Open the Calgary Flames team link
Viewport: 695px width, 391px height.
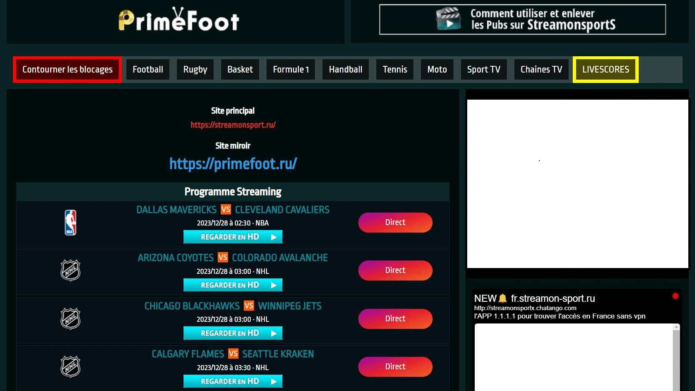(x=188, y=354)
